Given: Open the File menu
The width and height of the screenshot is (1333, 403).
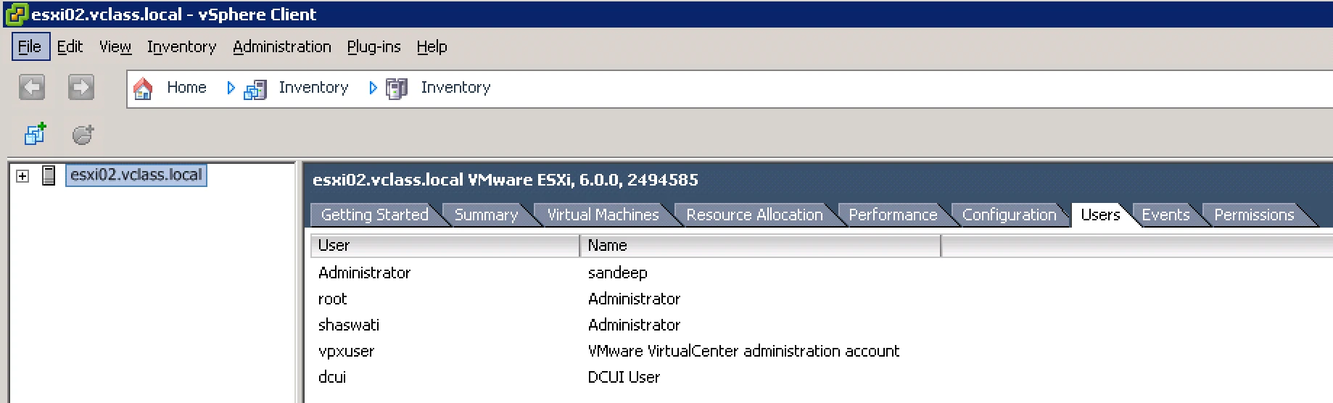Looking at the screenshot, I should [x=30, y=47].
